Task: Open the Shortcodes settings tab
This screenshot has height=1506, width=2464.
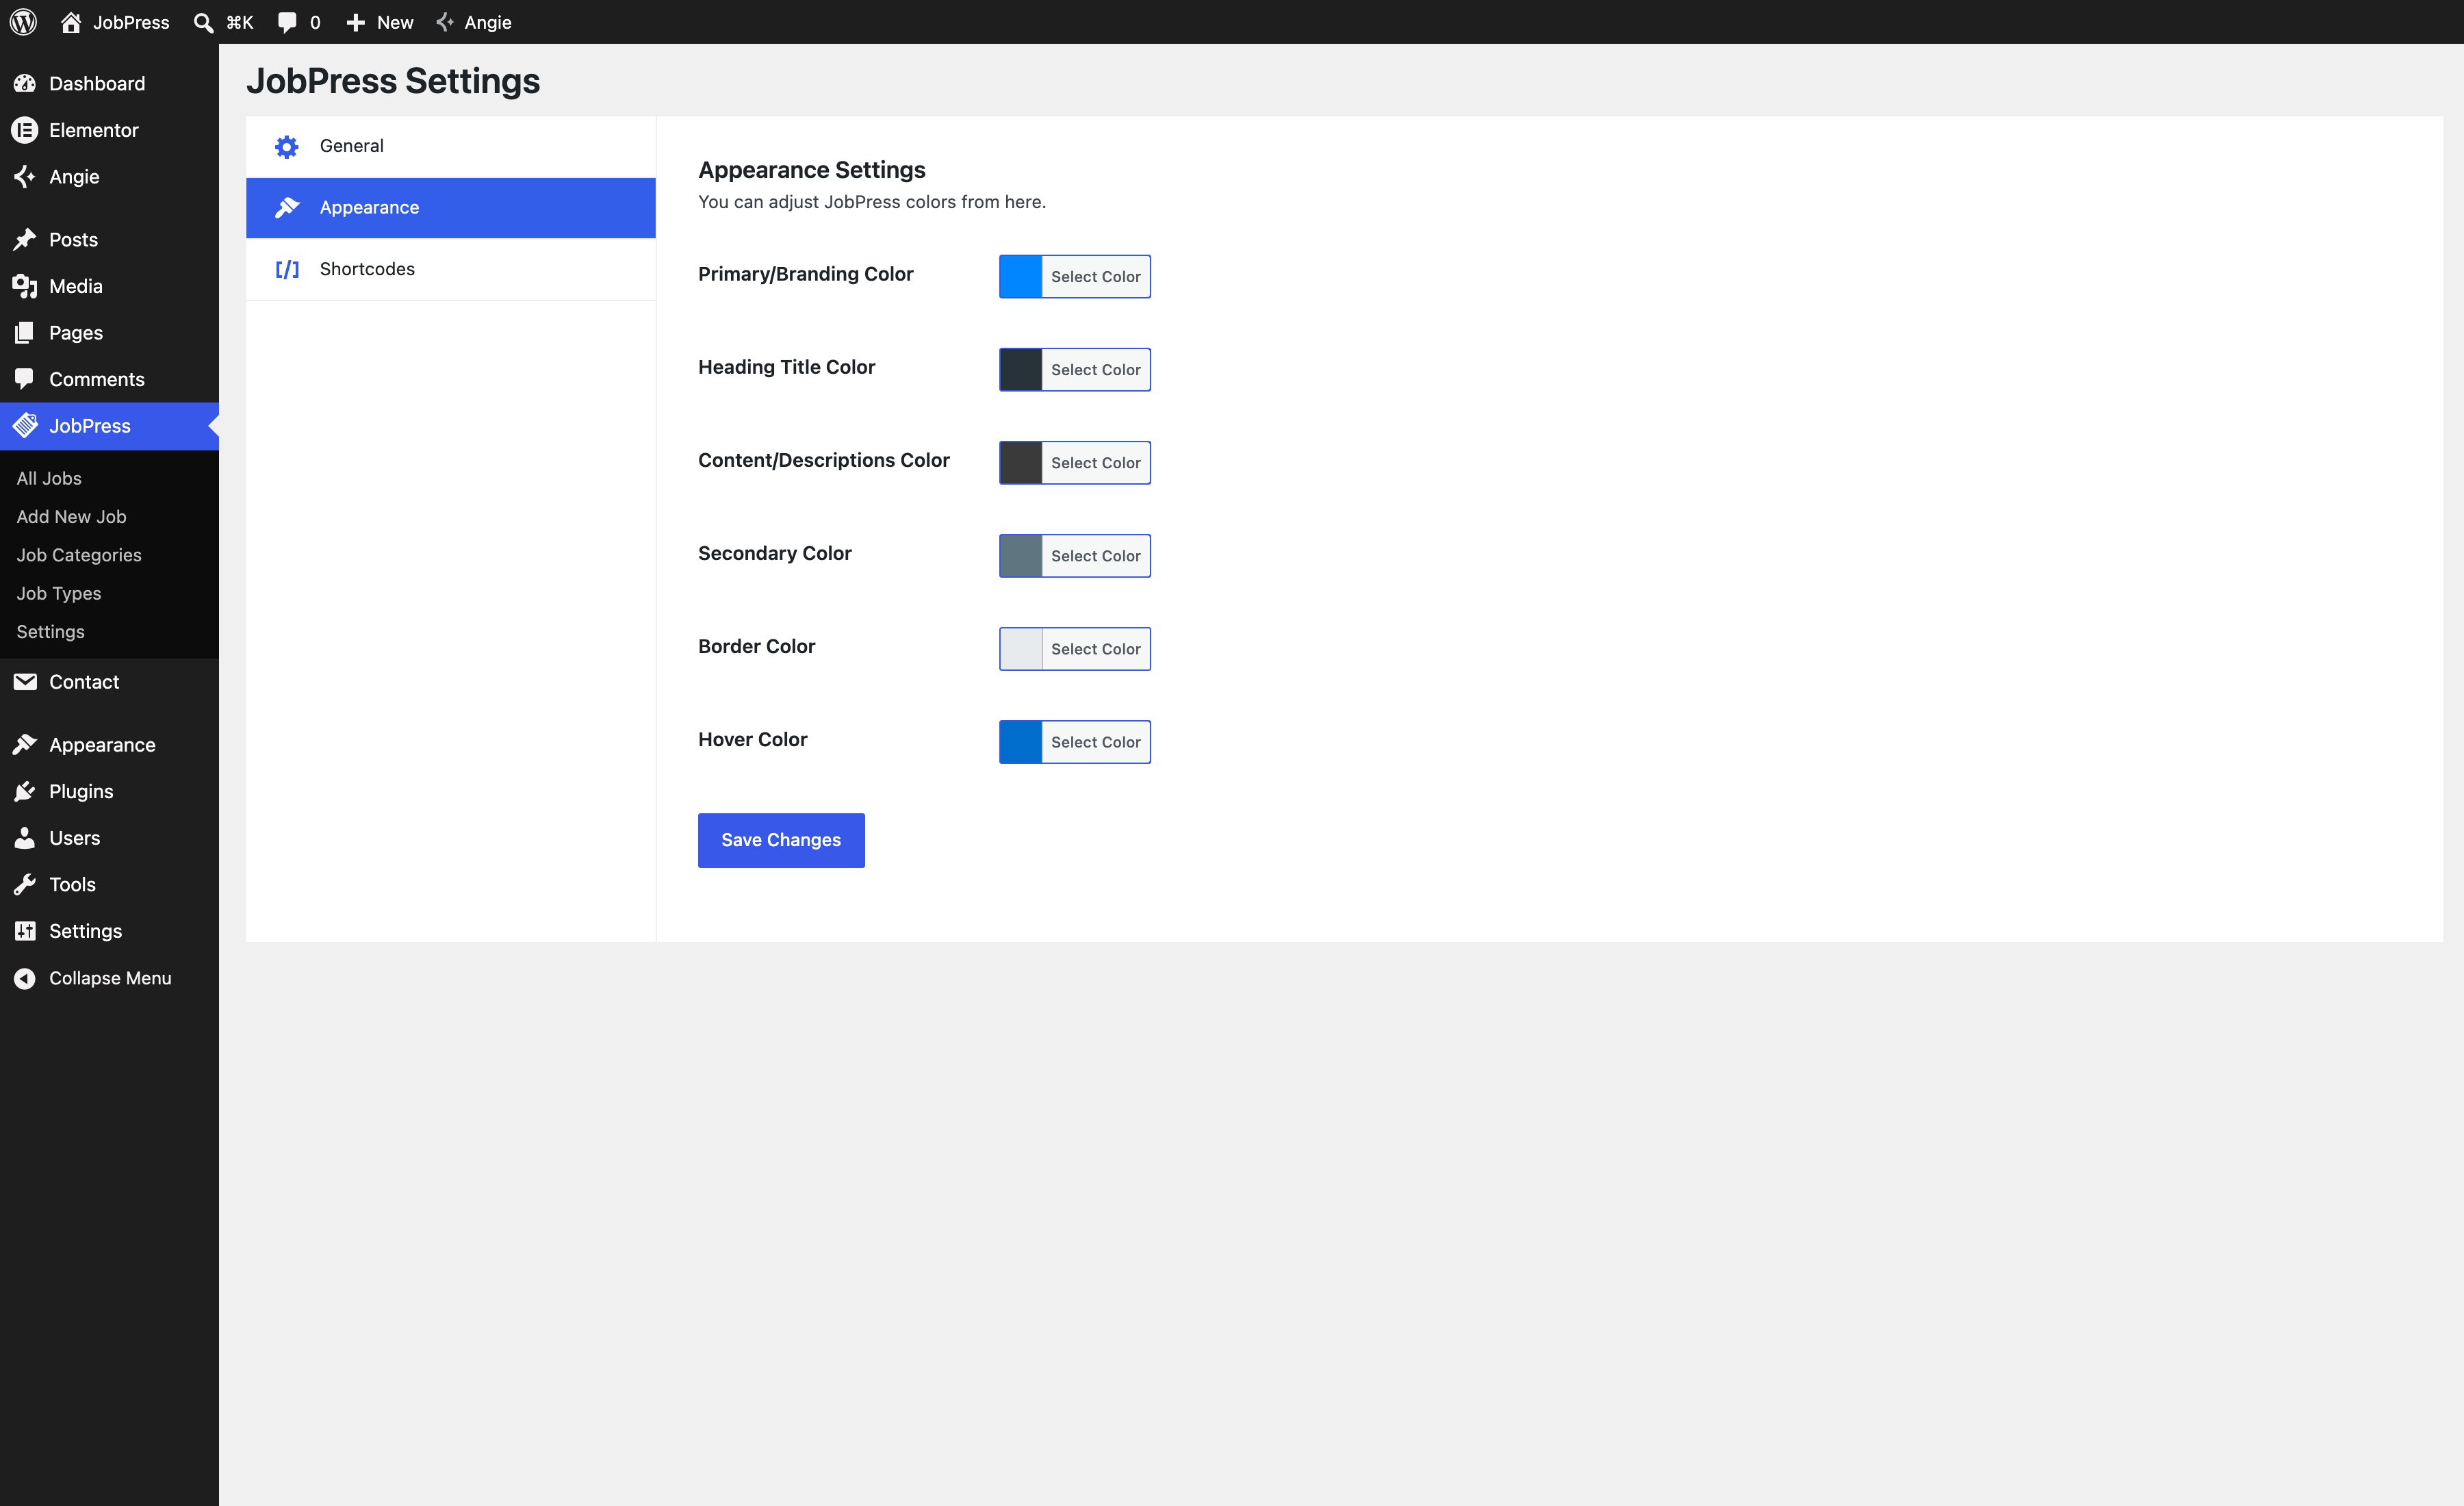Action: (451, 270)
